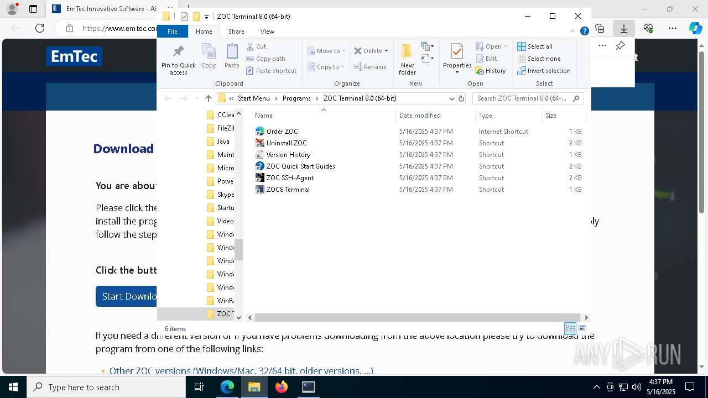
Task: Click History in Open group
Action: [x=491, y=71]
